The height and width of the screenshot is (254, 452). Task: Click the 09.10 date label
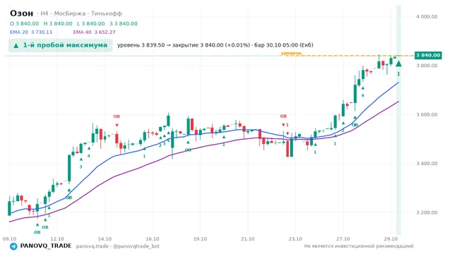tap(9, 239)
